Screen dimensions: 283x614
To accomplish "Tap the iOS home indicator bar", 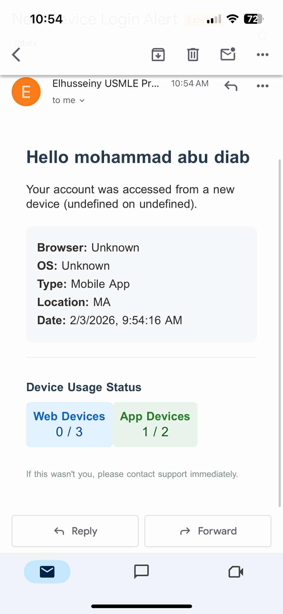I will [x=141, y=606].
